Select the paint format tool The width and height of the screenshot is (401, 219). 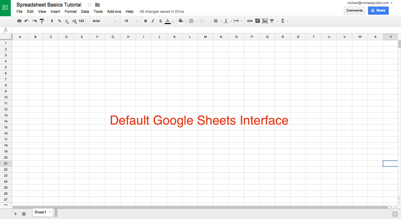click(42, 21)
